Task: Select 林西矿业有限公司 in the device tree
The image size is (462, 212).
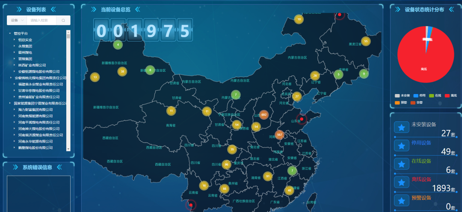Action: 32,65
